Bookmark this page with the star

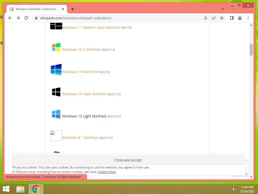(x=222, y=18)
